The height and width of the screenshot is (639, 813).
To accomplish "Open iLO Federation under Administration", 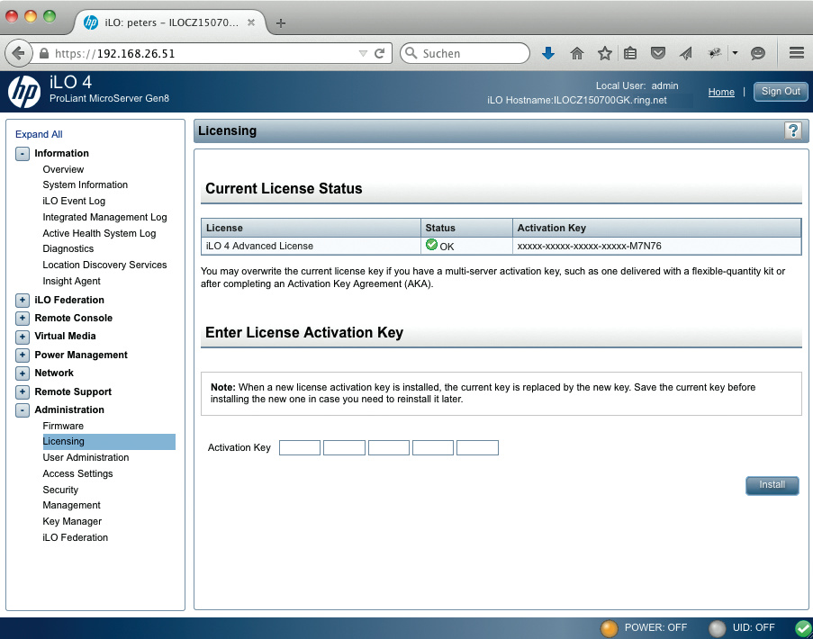I will tap(76, 537).
